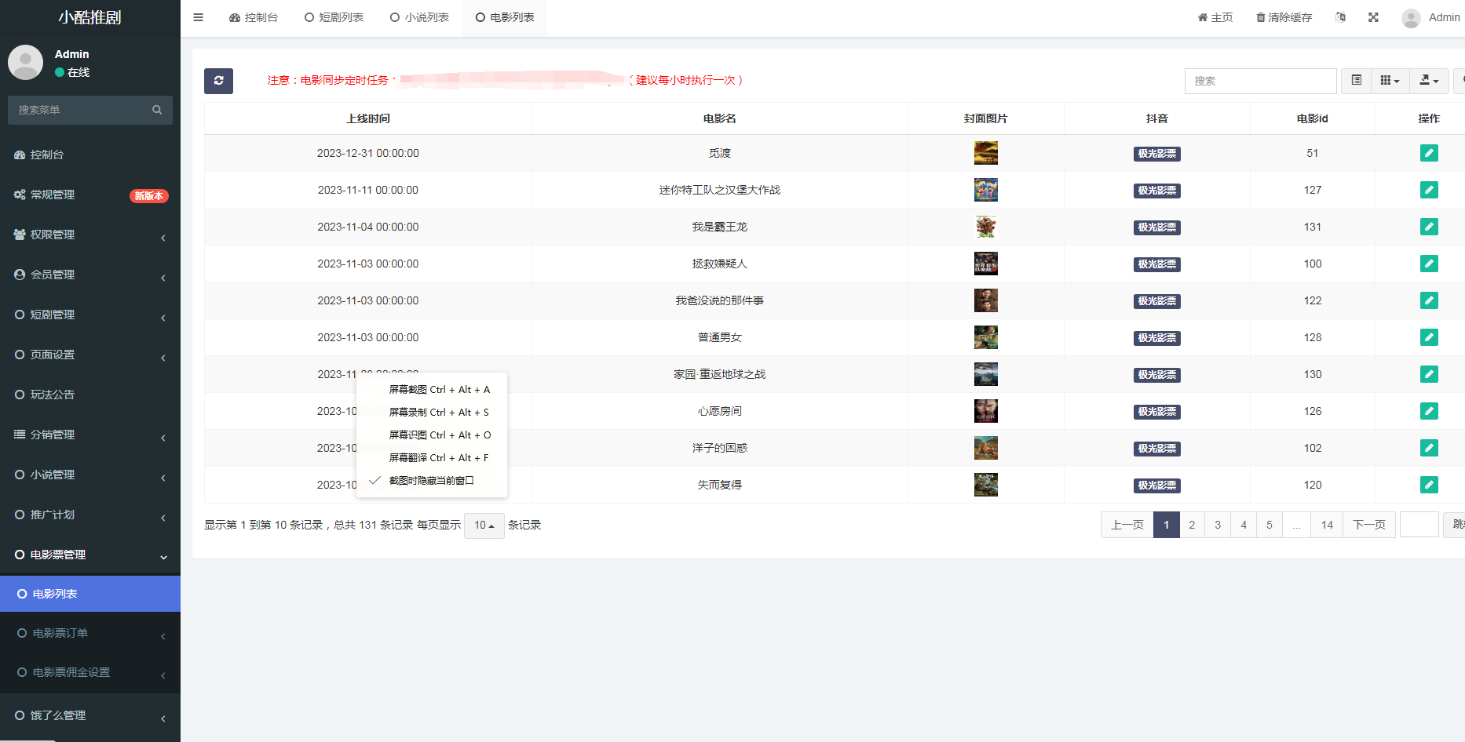Image resolution: width=1465 pixels, height=742 pixels.
Task: Click the 控制台 dashboard icon in sidebar
Action: 19,155
